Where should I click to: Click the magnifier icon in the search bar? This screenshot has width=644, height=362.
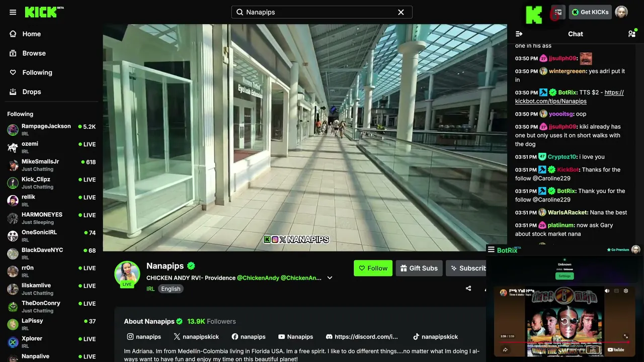[239, 12]
